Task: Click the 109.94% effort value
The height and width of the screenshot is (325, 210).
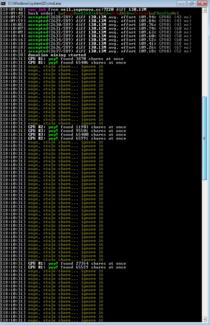Action: tap(147, 17)
